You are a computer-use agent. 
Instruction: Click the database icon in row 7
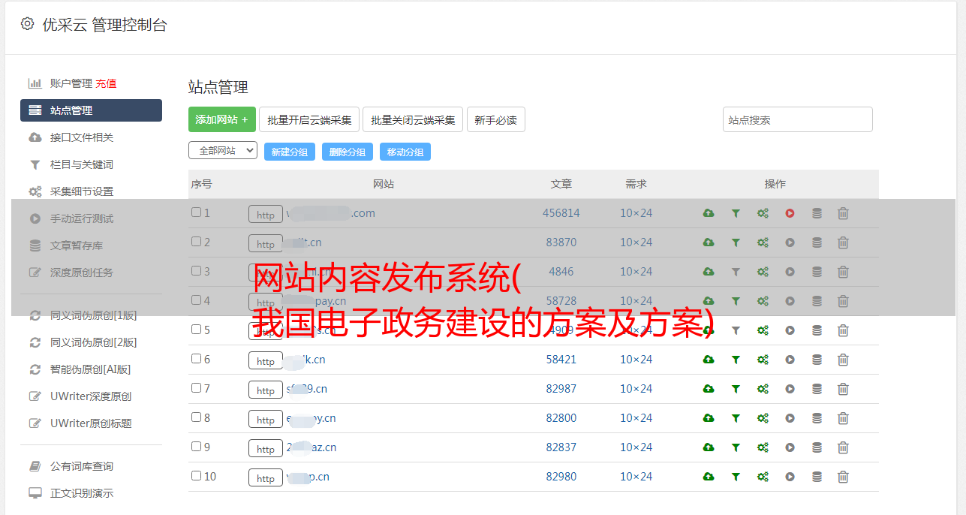(817, 389)
